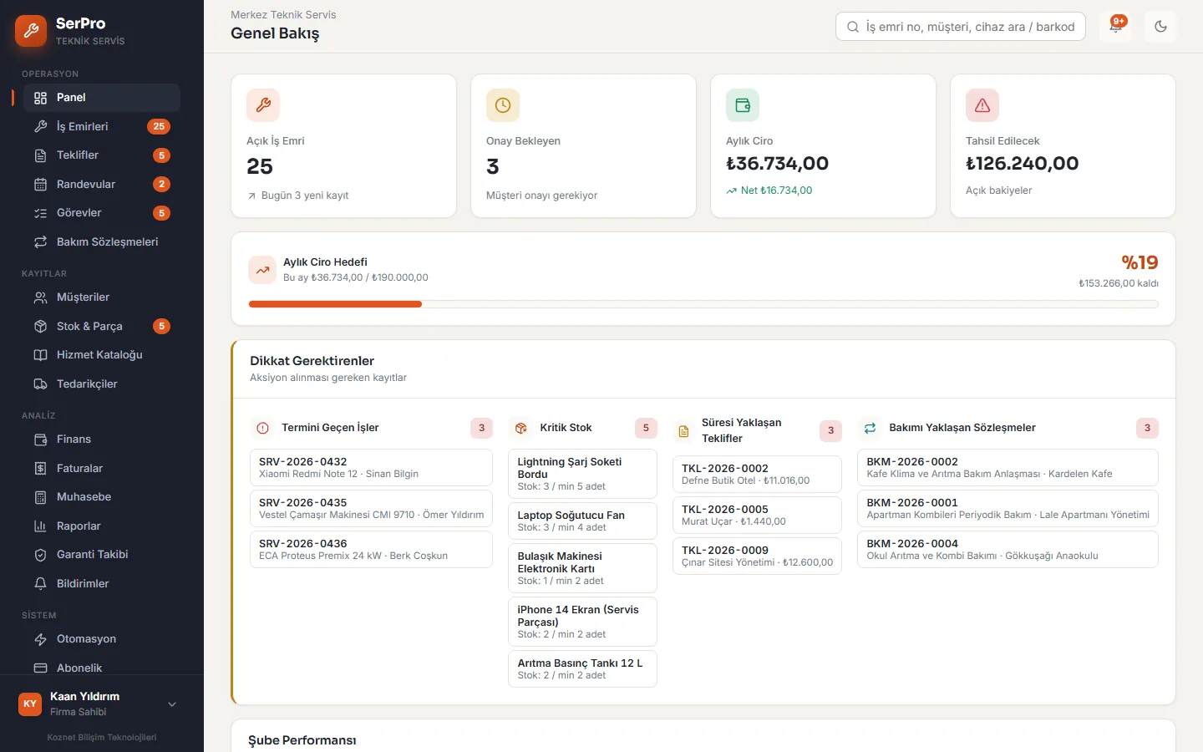The width and height of the screenshot is (1203, 752).
Task: Click the Onay Bekleyen clock icon
Action: point(503,105)
